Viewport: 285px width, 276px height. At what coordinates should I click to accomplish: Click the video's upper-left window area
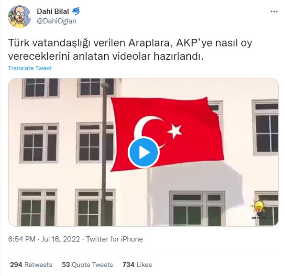pos(41,88)
